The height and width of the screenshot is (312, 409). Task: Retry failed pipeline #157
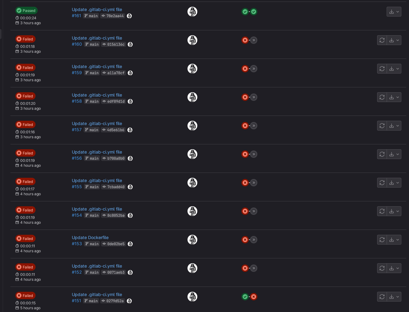pyautogui.click(x=382, y=126)
